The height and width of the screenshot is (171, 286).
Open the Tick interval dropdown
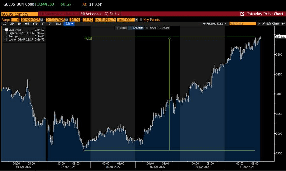coord(69,24)
